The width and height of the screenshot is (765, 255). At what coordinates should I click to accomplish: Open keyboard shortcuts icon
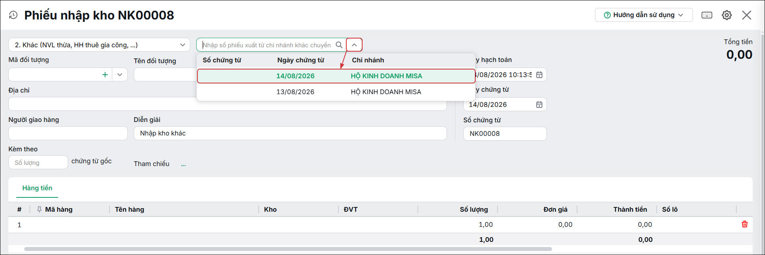point(707,15)
